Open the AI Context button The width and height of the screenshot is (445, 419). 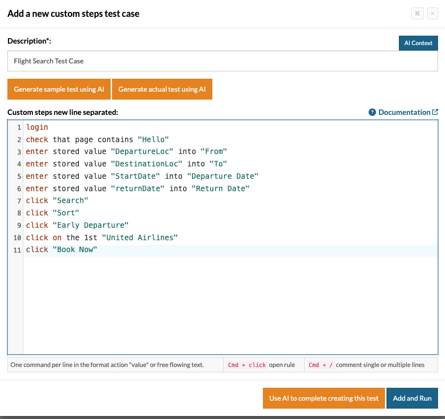[x=418, y=43]
